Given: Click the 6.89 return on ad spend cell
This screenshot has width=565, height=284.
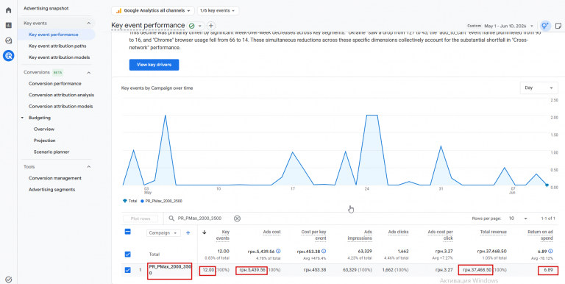Looking at the screenshot, I should pos(547,270).
